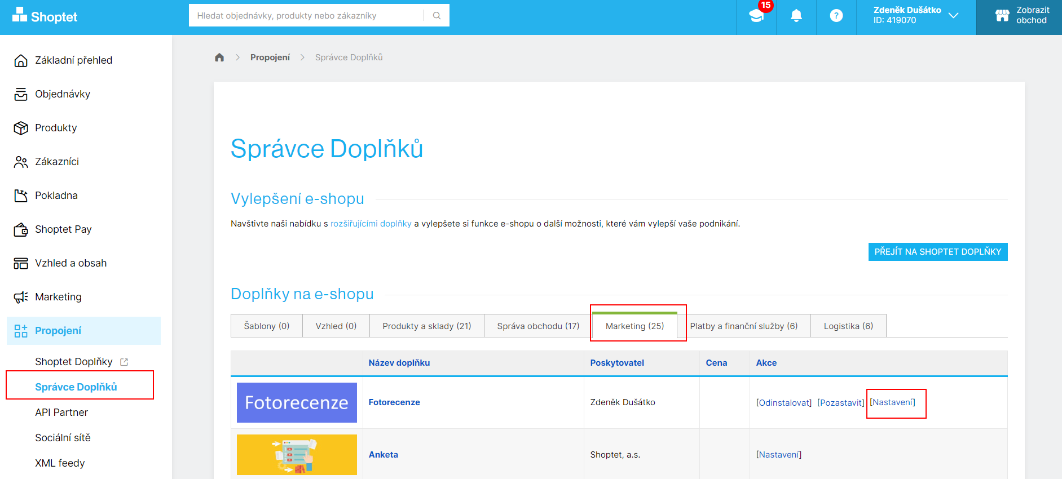Open the Vzhled (0) tab
Screen dimensions: 1062x479
coord(336,326)
